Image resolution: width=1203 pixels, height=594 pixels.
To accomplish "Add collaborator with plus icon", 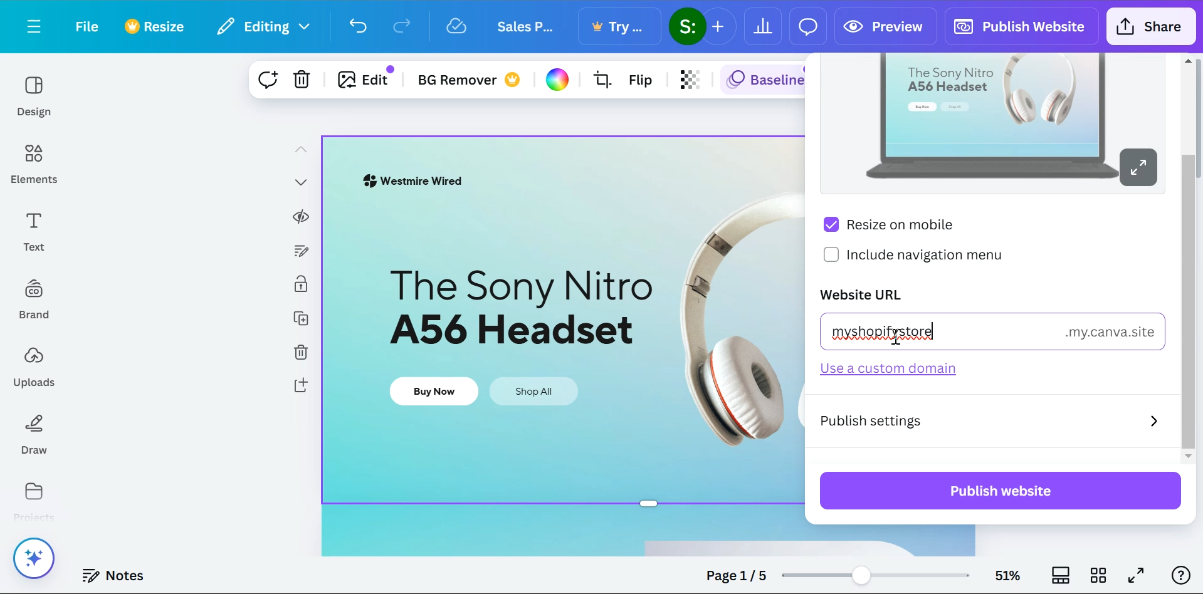I will click(x=718, y=26).
